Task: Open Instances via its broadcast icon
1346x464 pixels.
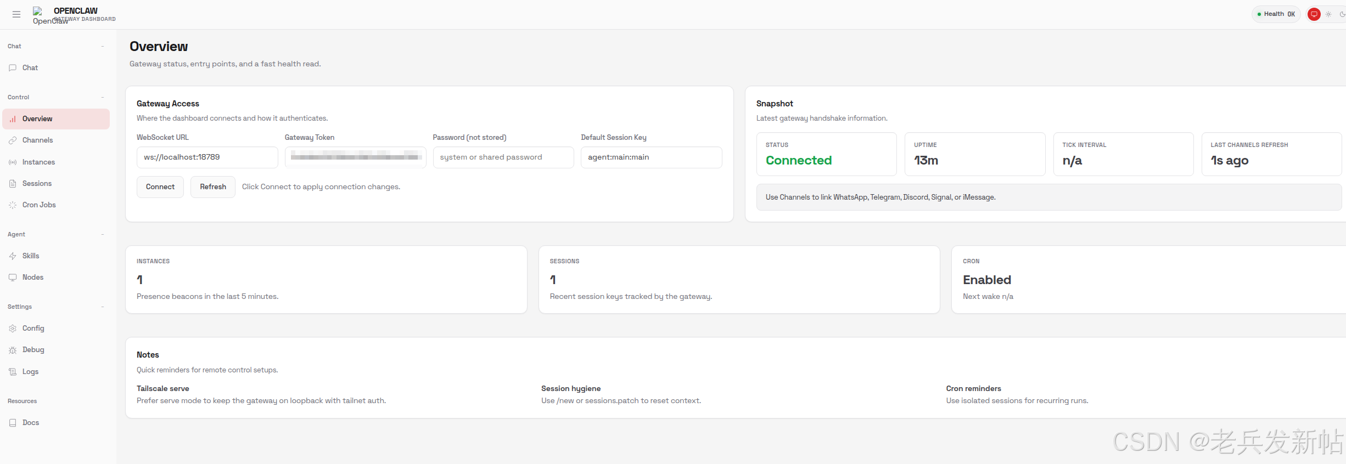Action: (13, 162)
